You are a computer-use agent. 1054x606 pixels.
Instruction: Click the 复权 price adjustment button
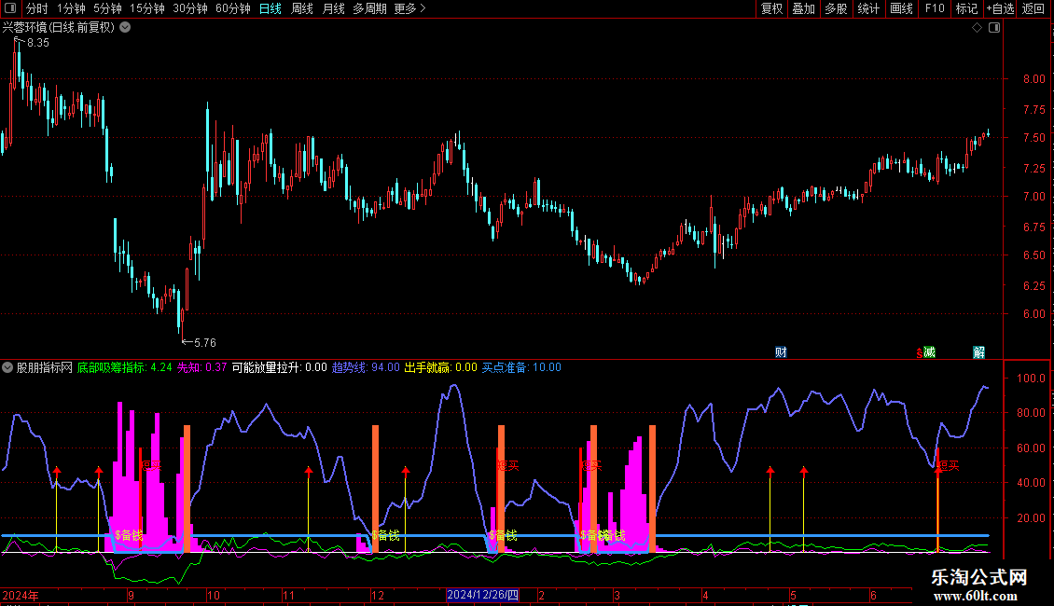pos(771,9)
